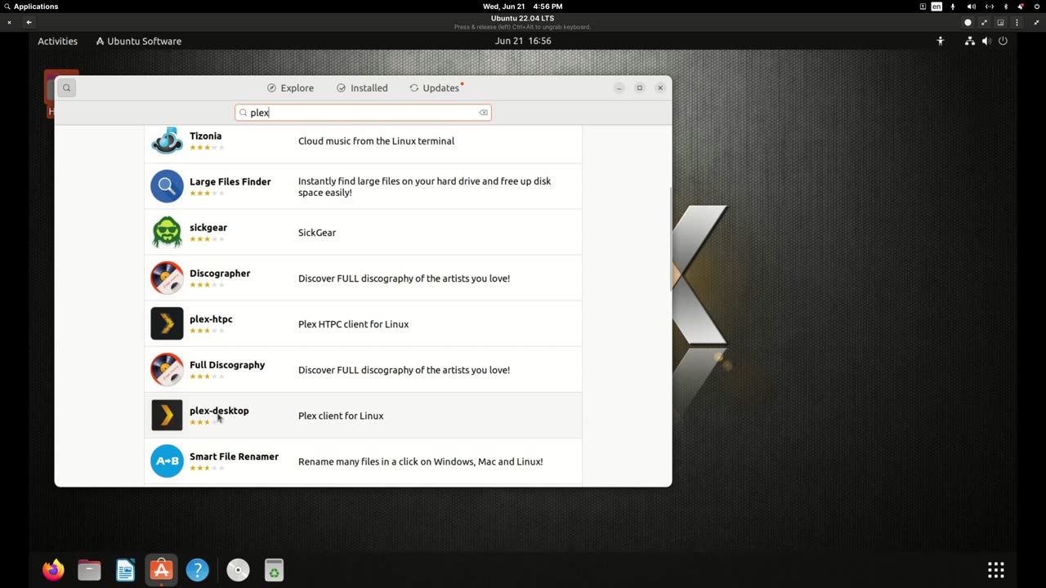Select 'Plex client for Linux' description
The width and height of the screenshot is (1046, 588).
click(x=341, y=416)
